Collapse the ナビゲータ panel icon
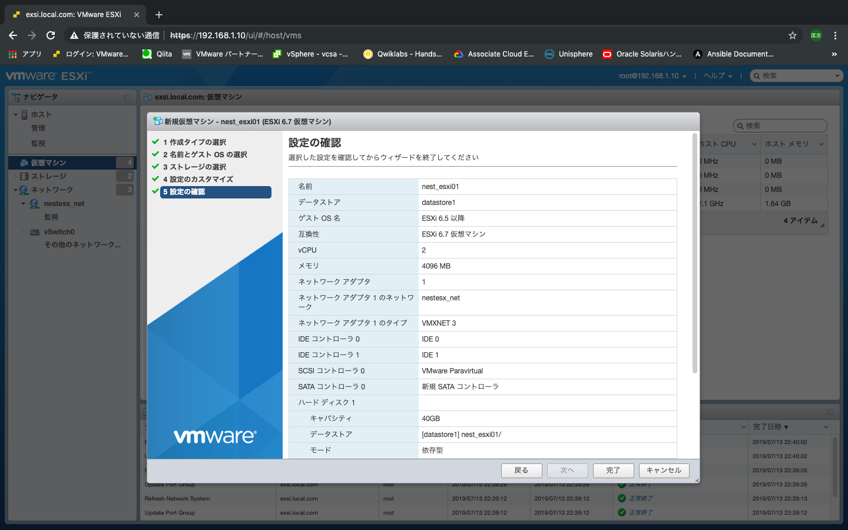848x530 pixels. [127, 97]
